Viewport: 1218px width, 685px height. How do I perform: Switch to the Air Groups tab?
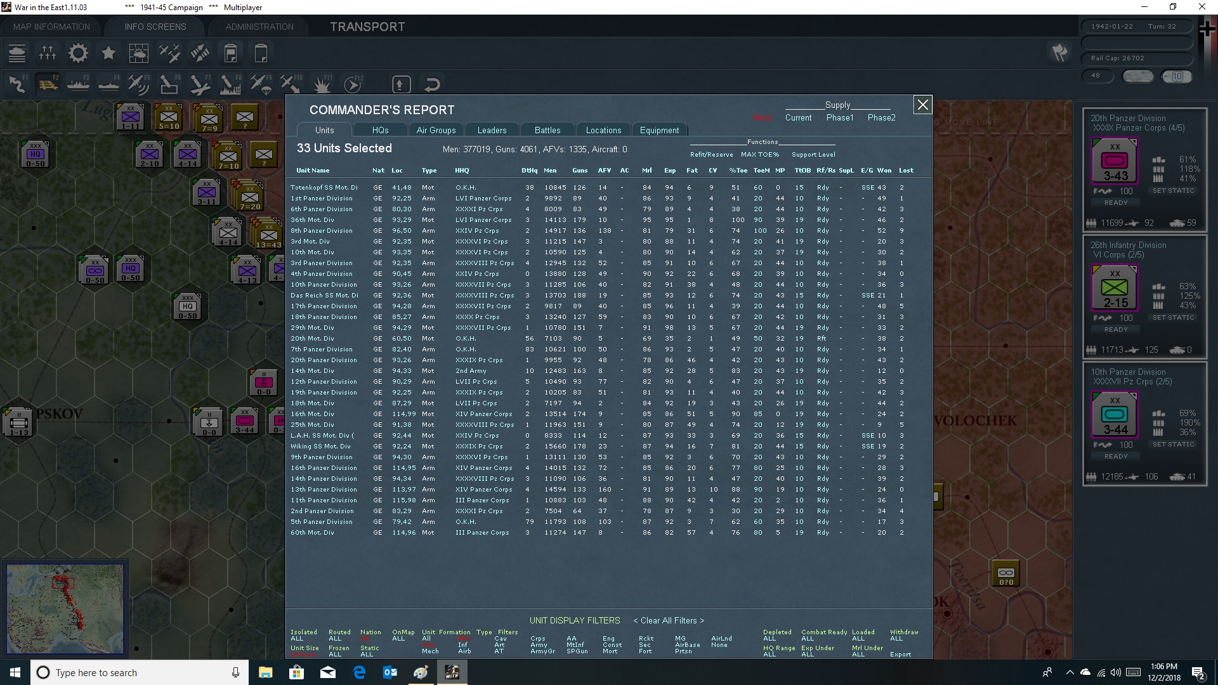tap(436, 130)
